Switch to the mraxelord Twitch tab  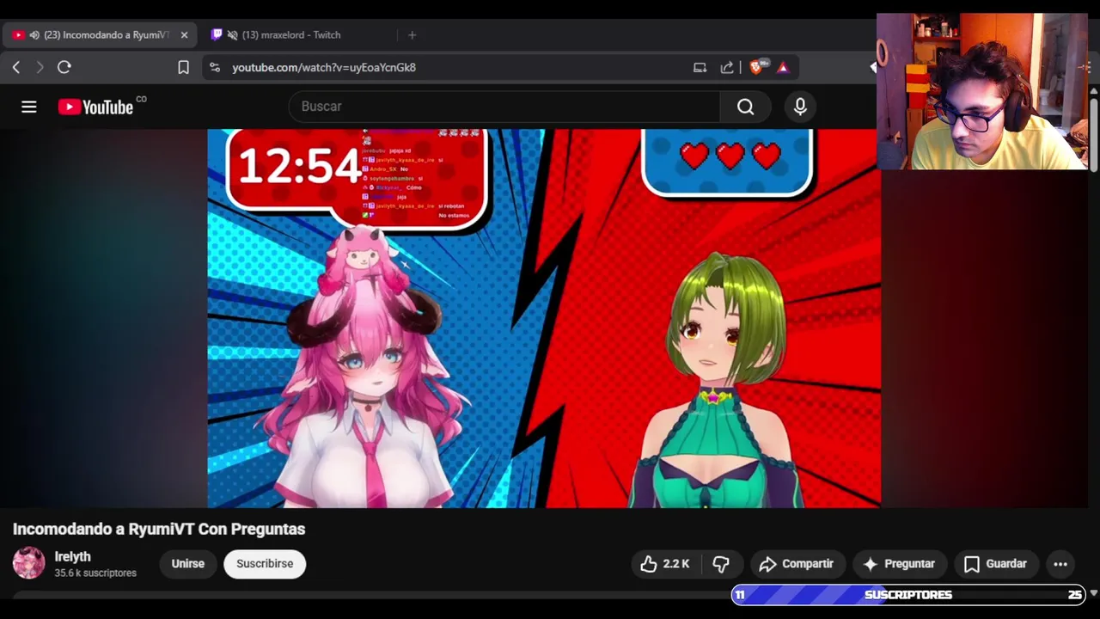pos(291,35)
